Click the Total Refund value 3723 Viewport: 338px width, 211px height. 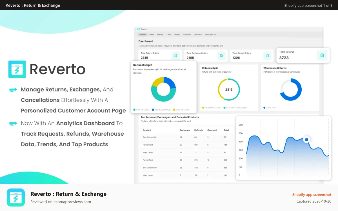tap(284, 58)
